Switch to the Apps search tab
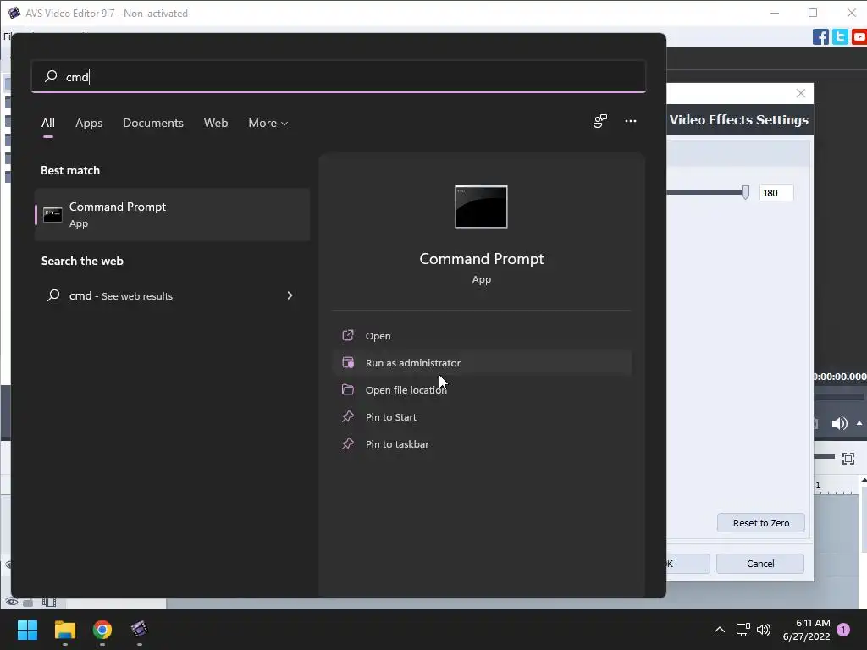 pos(89,123)
